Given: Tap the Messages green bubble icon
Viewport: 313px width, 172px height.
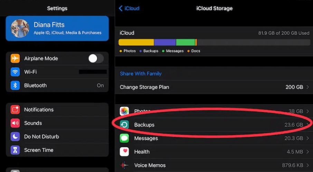Looking at the screenshot, I should [x=124, y=138].
